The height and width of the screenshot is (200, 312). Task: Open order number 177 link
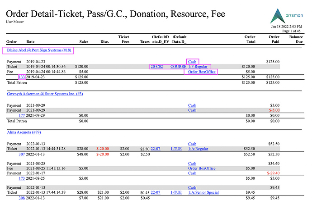pyautogui.click(x=22, y=115)
